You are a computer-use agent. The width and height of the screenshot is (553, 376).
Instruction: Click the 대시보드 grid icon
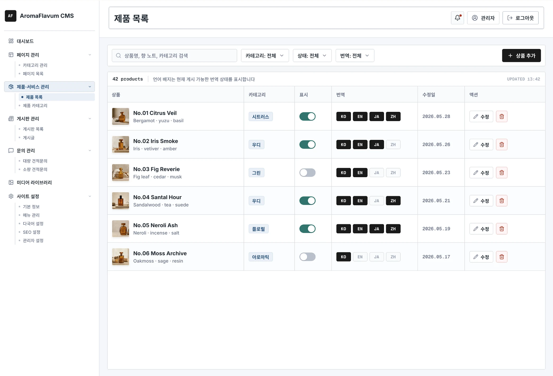click(x=11, y=41)
